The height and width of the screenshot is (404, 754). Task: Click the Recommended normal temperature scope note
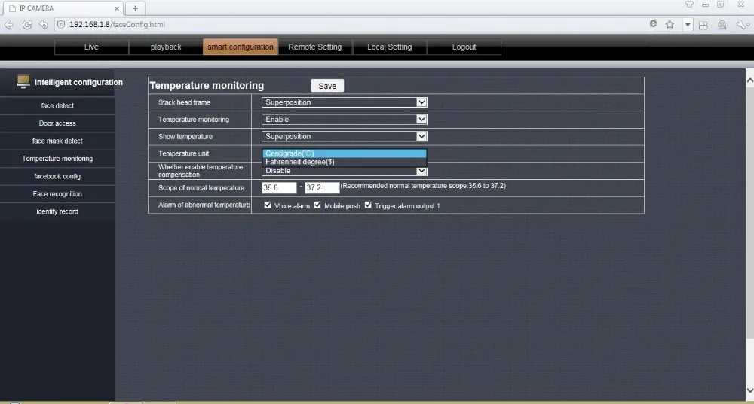(423, 186)
